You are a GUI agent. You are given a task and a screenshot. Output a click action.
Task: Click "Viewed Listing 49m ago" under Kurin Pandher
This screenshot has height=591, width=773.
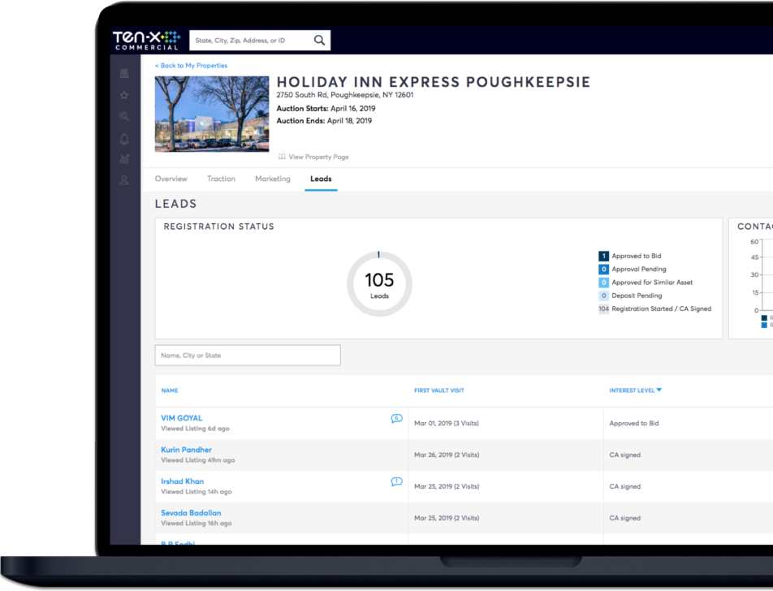tap(198, 460)
